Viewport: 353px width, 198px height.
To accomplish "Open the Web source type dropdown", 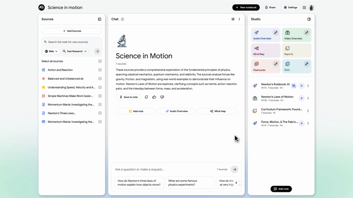I will tap(52, 51).
